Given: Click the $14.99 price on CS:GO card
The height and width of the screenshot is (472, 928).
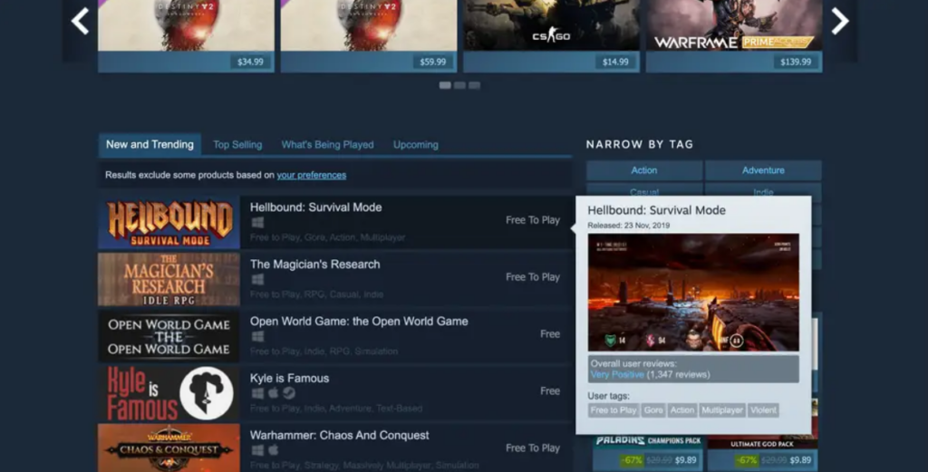Looking at the screenshot, I should pyautogui.click(x=615, y=62).
